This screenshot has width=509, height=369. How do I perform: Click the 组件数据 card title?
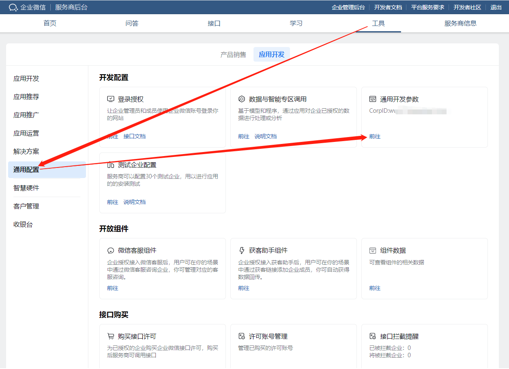coord(393,251)
